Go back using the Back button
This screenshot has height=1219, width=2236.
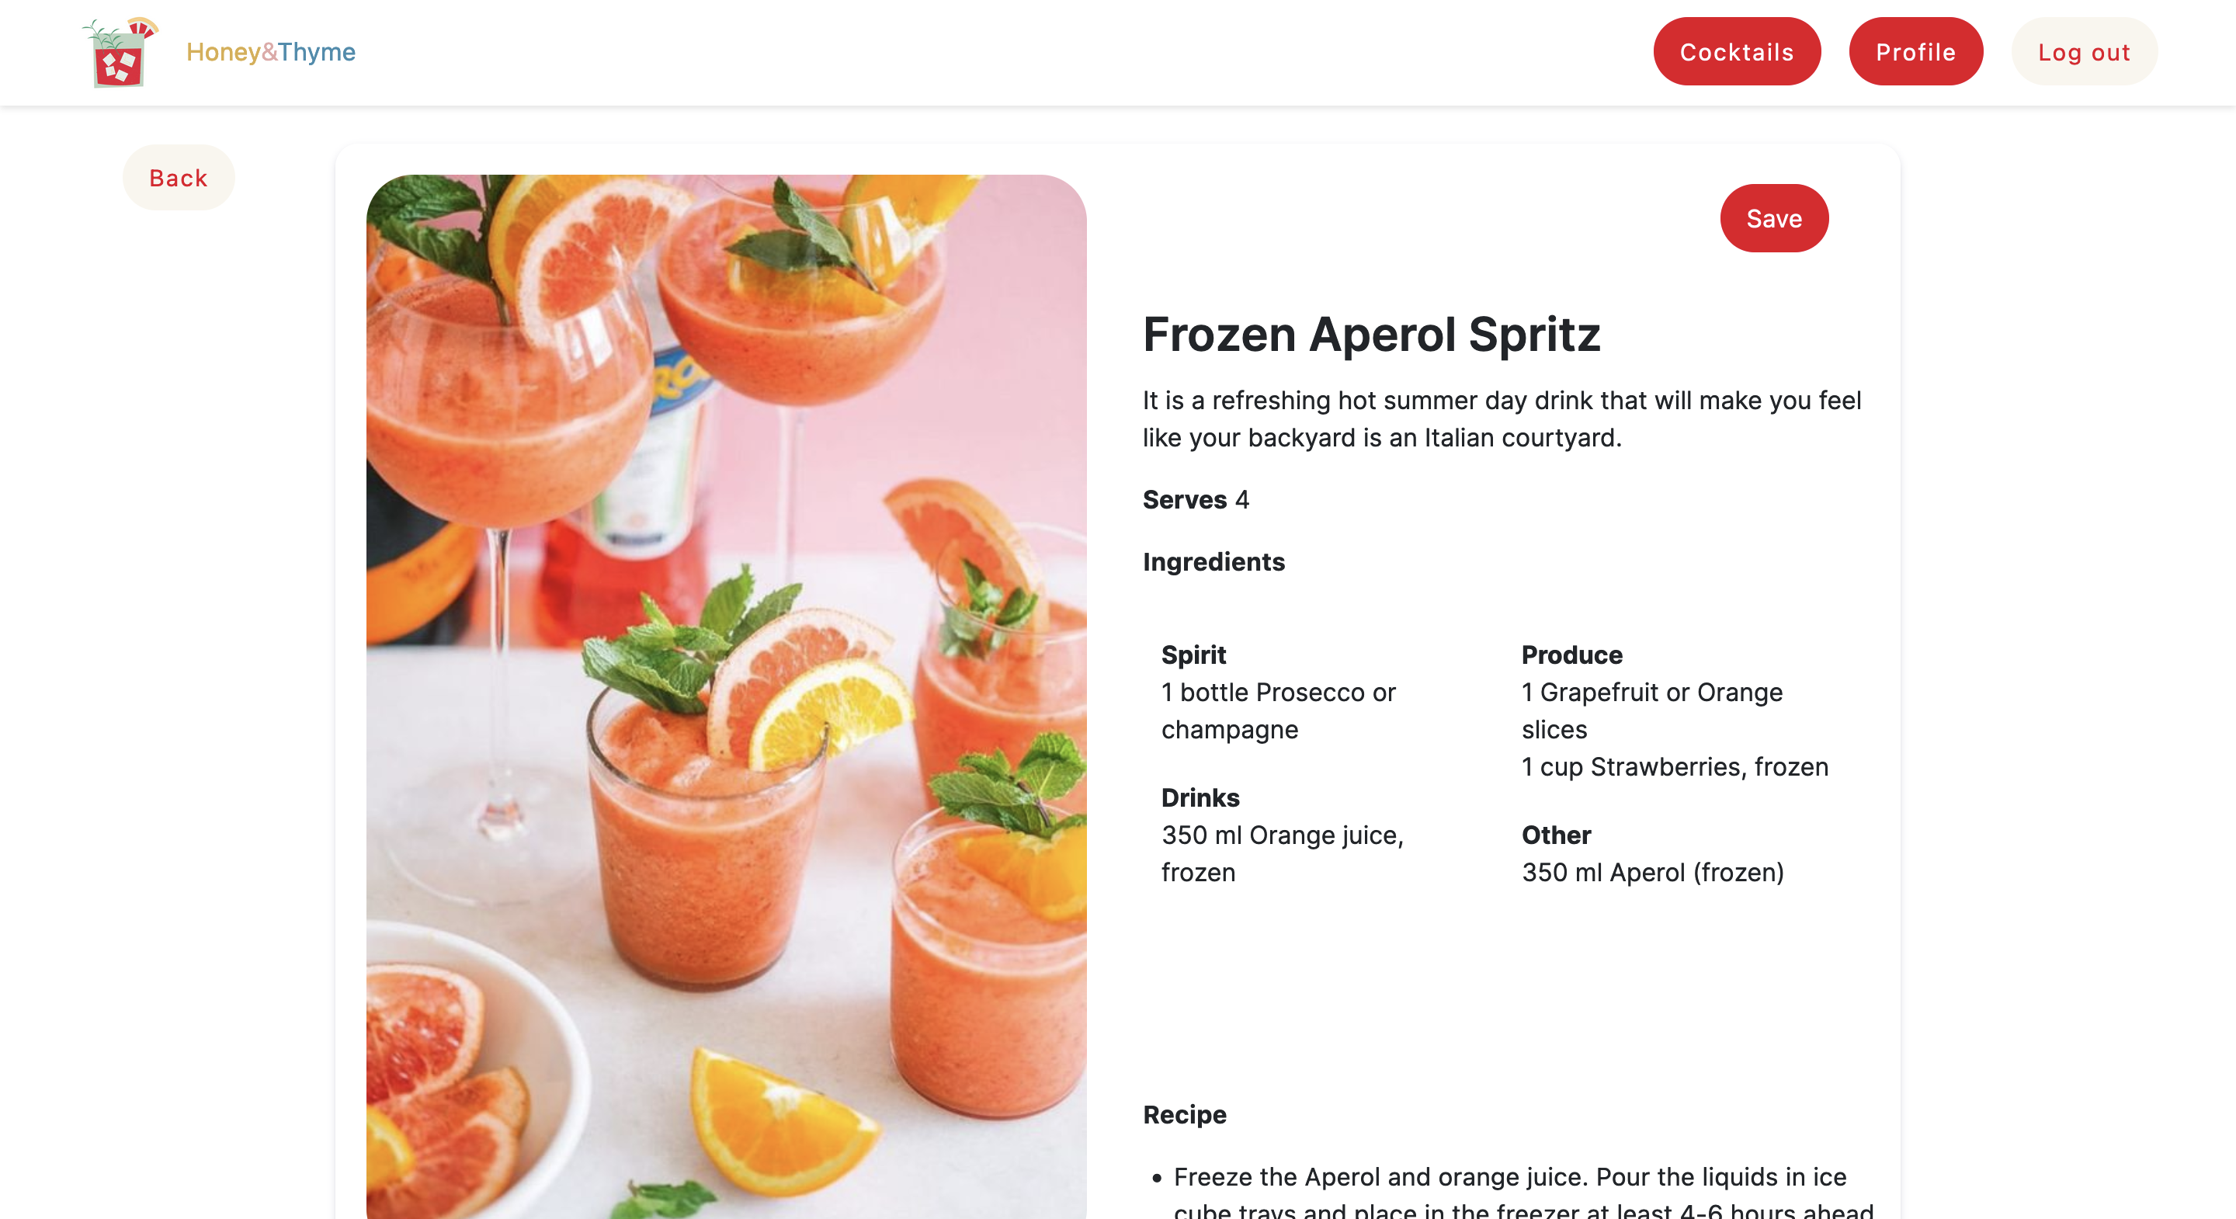(179, 178)
